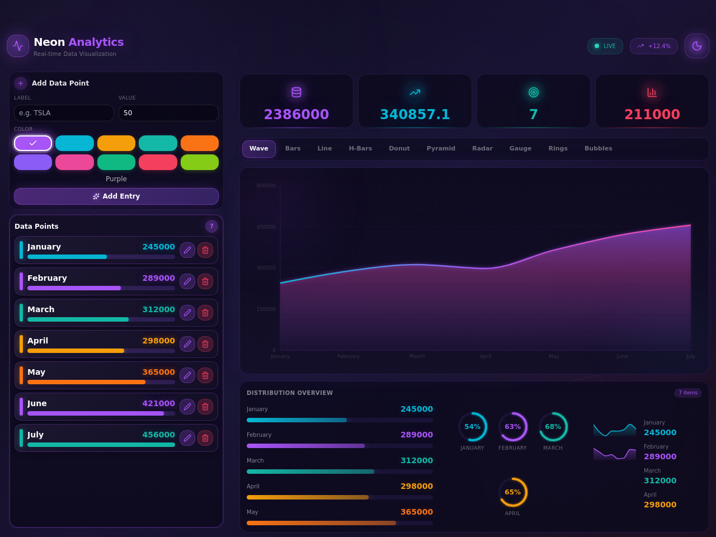
Task: Pick the green color swatch
Action: pos(116,162)
